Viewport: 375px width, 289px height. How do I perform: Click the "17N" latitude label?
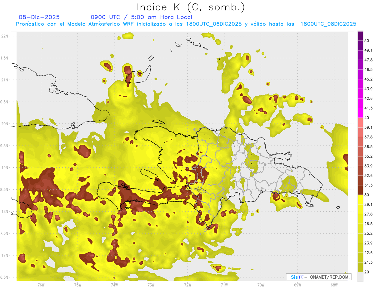pos(5,255)
